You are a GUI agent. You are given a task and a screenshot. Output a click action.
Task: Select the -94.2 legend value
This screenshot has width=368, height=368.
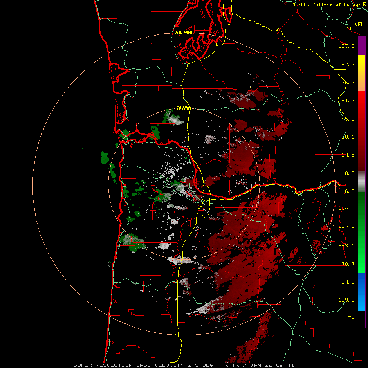pos(346,282)
